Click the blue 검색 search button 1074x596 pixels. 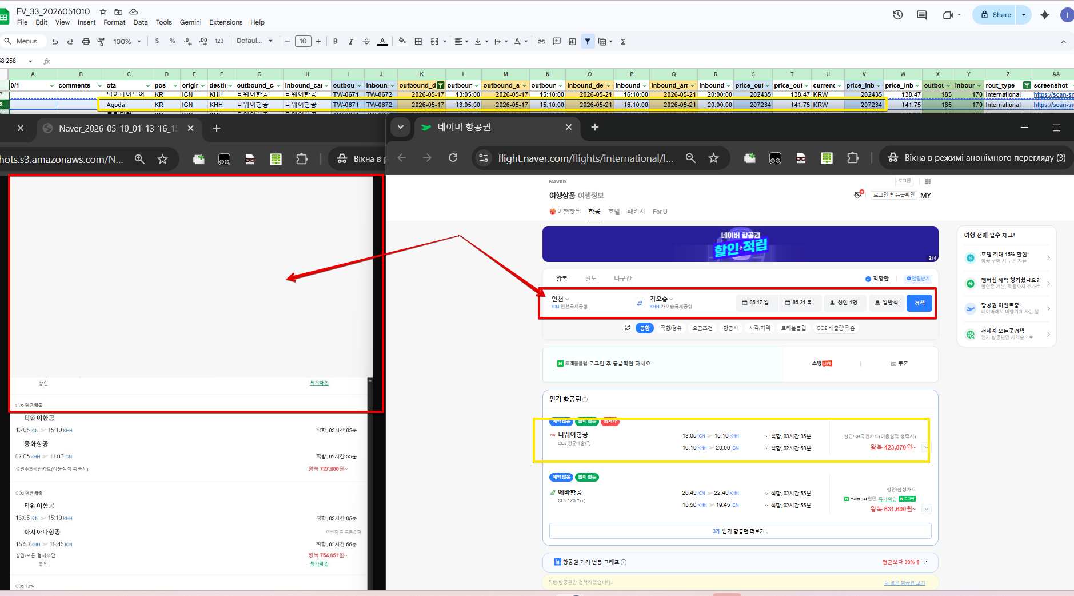(919, 303)
